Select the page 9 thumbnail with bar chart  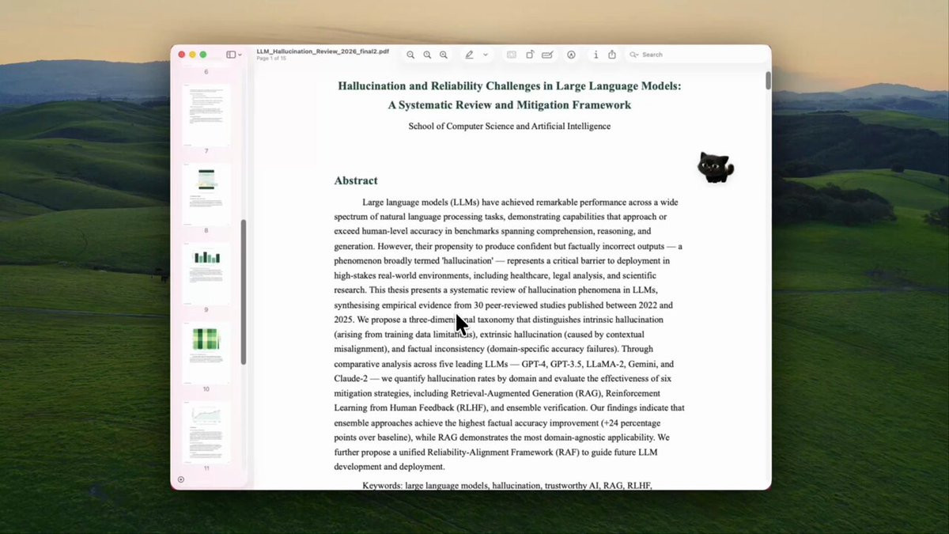(206, 274)
